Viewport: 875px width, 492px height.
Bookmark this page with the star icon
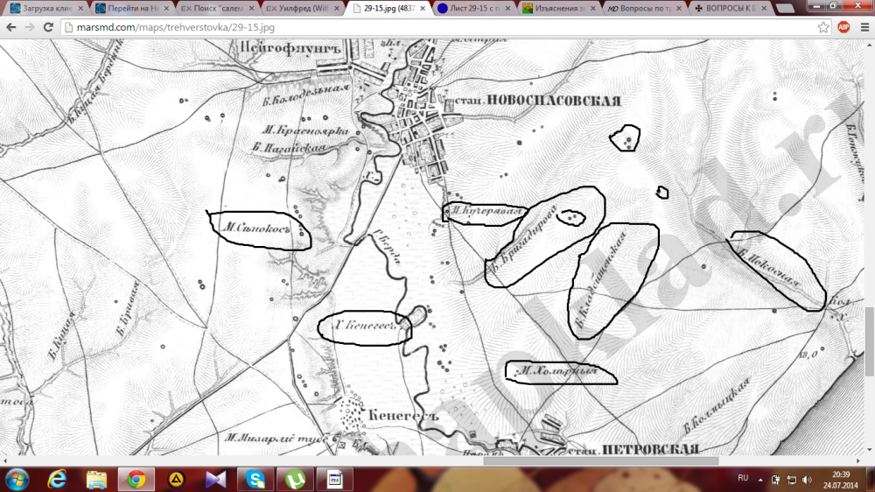coord(823,27)
